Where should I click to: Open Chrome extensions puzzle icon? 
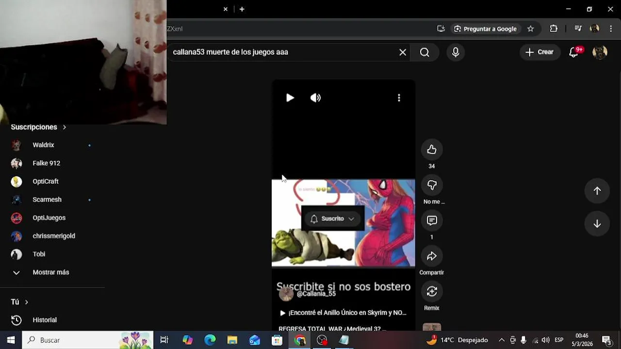pyautogui.click(x=554, y=29)
